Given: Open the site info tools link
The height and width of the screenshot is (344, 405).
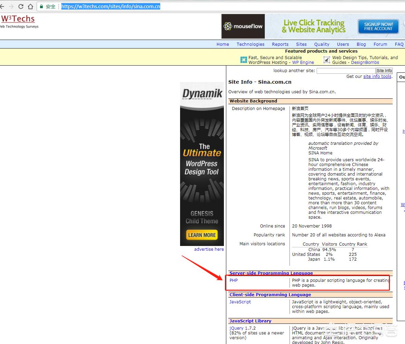Looking at the screenshot, I should click(377, 77).
